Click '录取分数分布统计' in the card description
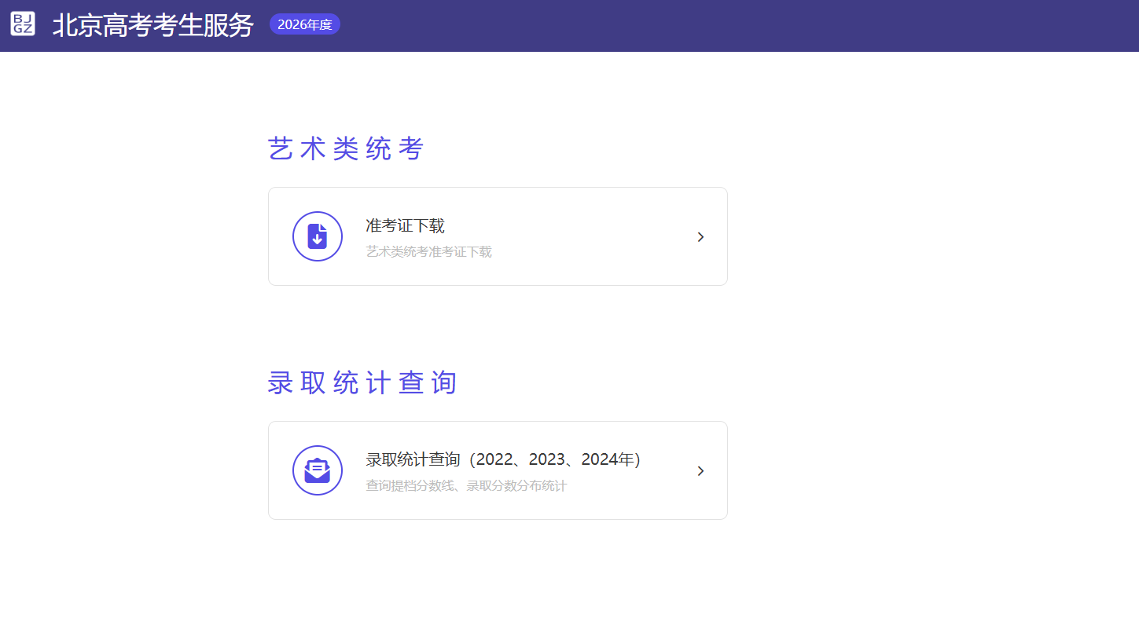The image size is (1139, 618). coord(516,486)
